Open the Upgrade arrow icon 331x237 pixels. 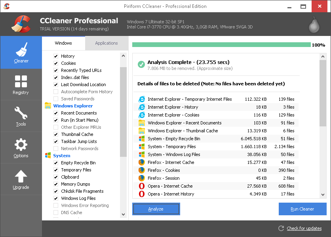pos(21,176)
